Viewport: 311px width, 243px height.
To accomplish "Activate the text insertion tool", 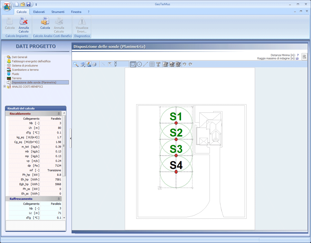I will (158, 64).
